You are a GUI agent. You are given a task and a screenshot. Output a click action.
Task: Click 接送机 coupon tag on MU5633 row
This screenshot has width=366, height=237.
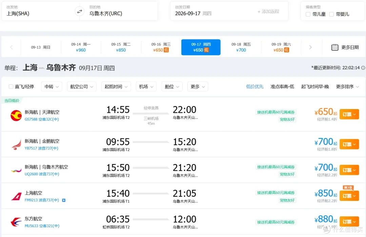276,222
